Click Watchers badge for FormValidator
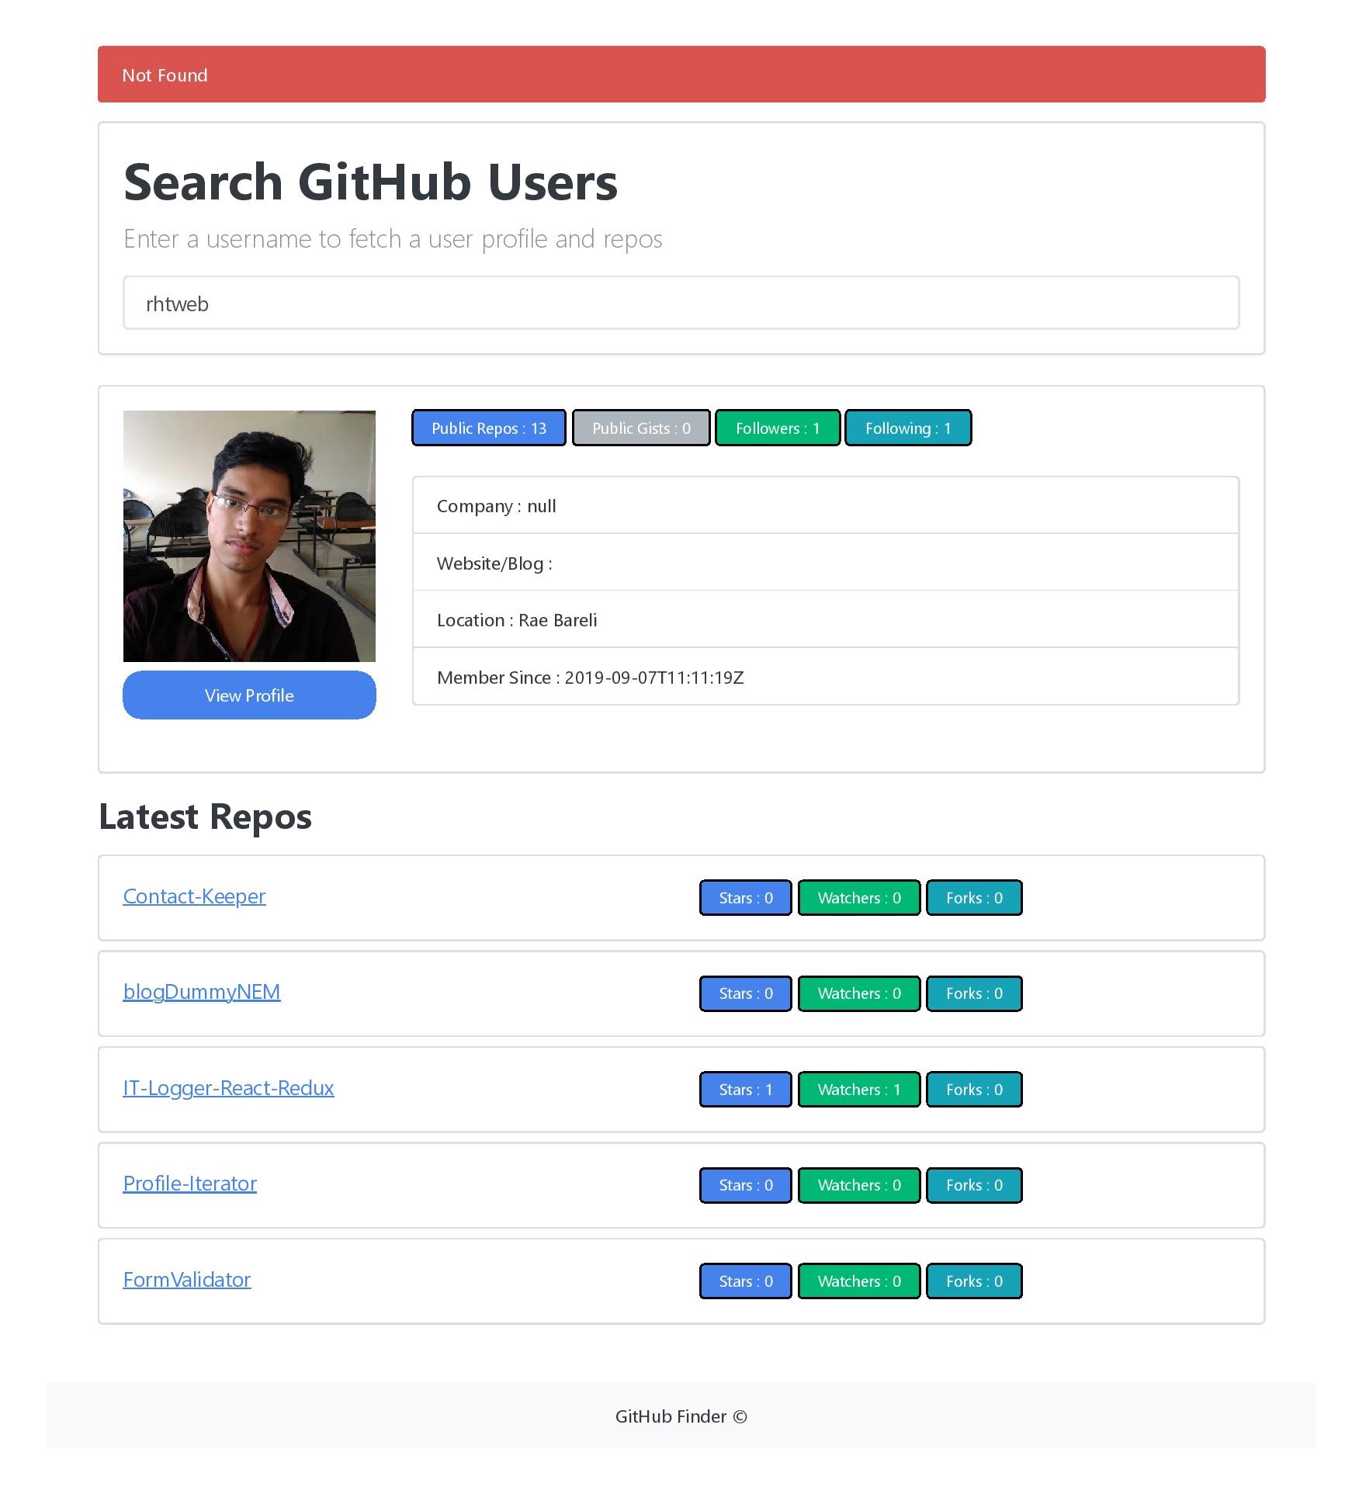 (859, 1281)
